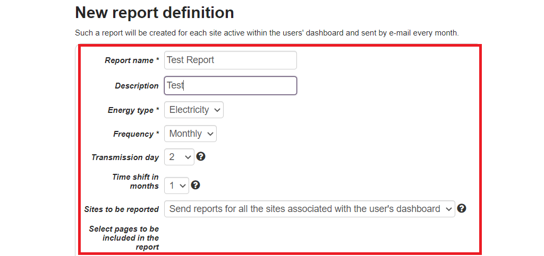Image resolution: width=544 pixels, height=256 pixels.
Task: Click help icon beside Sites to be reported
Action: (462, 208)
